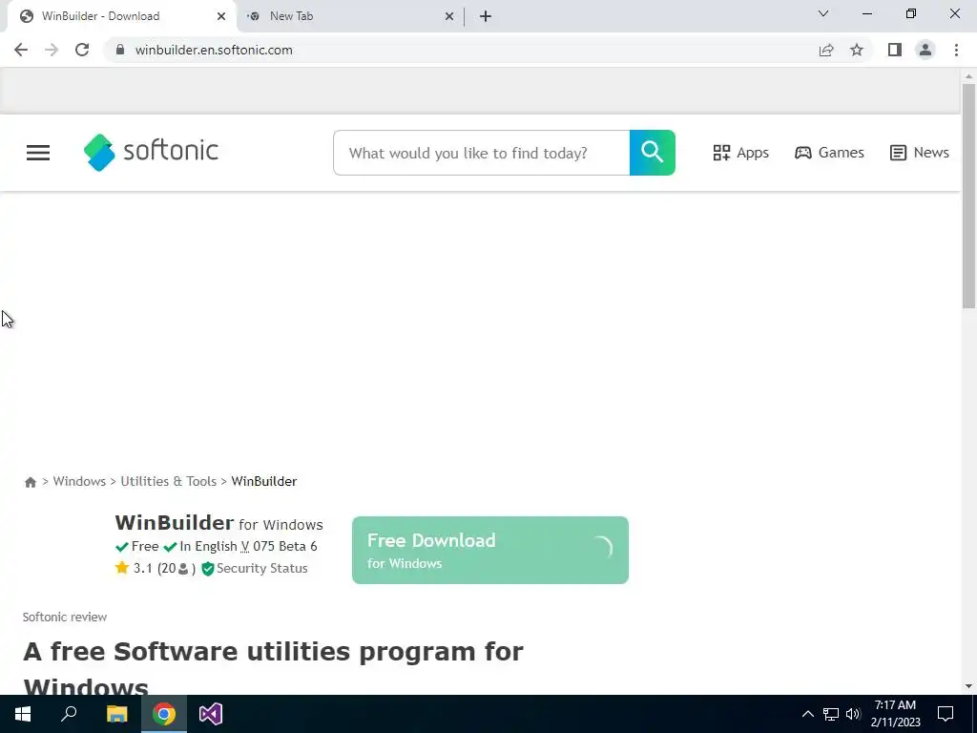Screen dimensions: 977x733
Task: Open the Chrome three-dot menu
Action: point(956,50)
